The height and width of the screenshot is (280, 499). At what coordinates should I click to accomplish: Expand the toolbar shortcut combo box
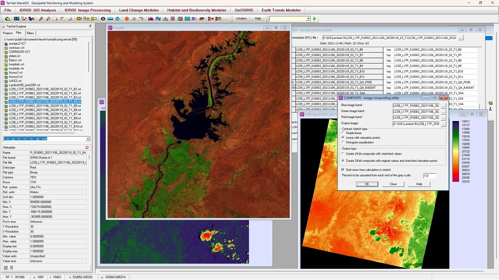308,19
